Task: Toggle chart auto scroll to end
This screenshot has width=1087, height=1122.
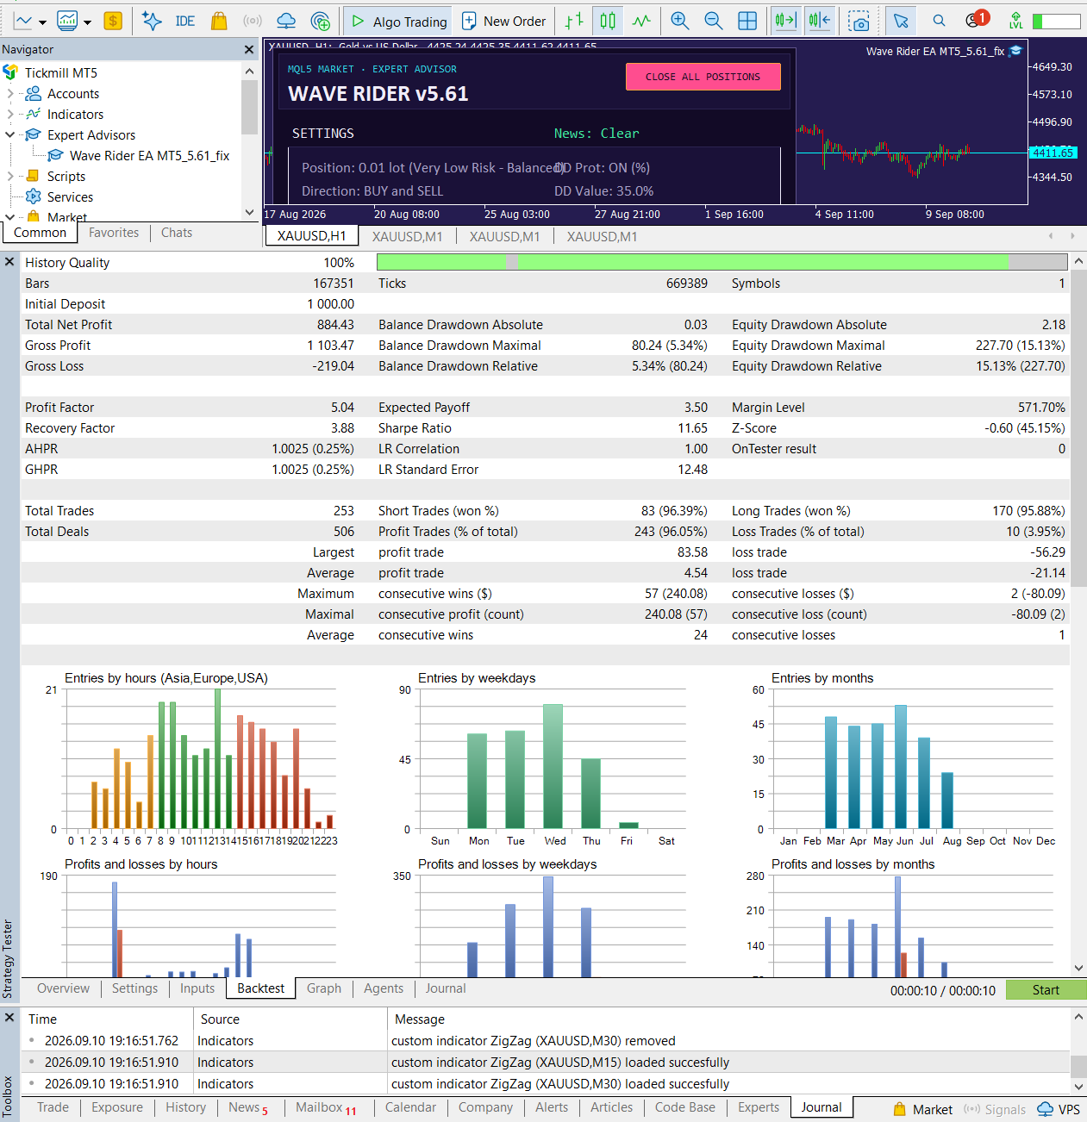Action: [785, 21]
